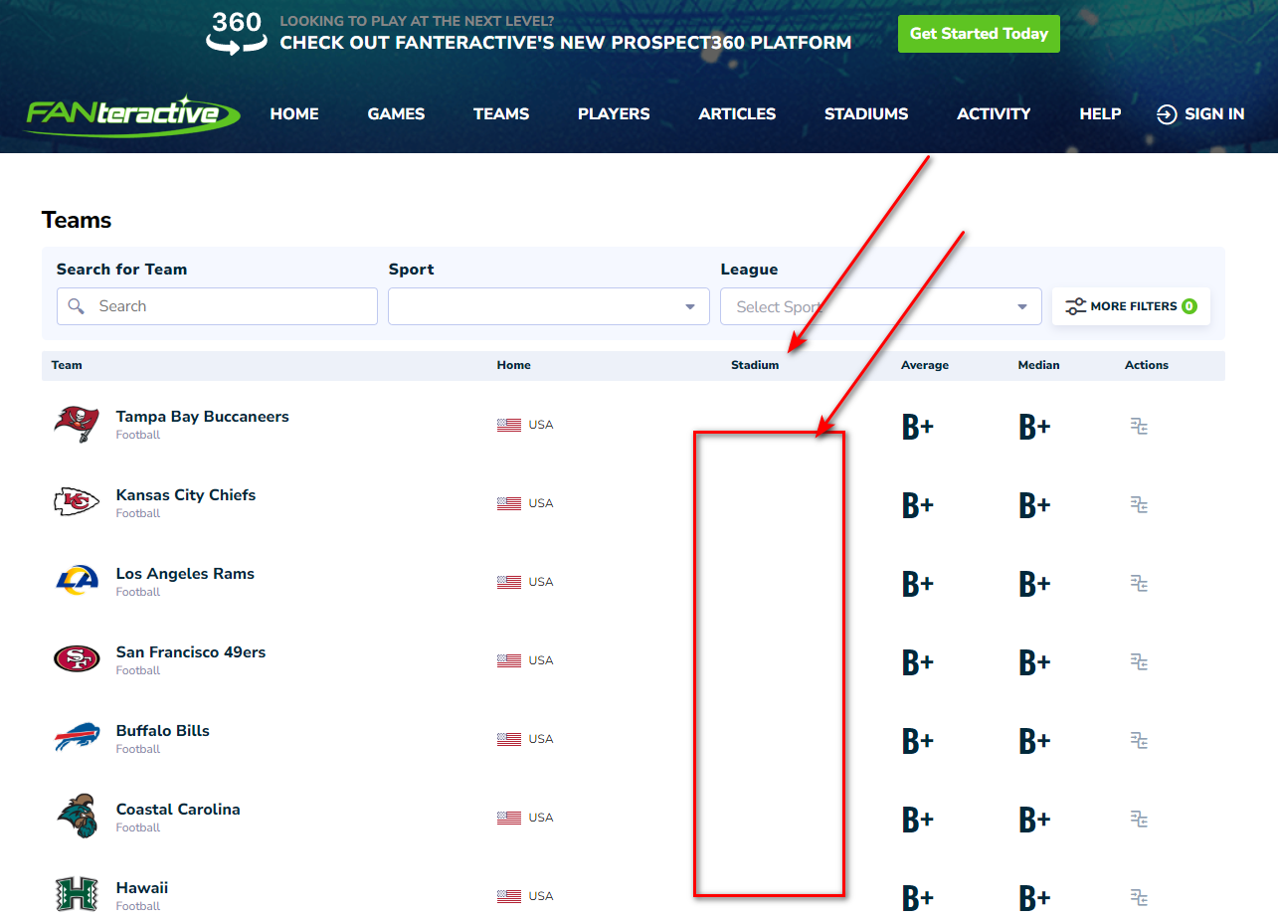Click the USA flag in Buffalo Bills row

pyautogui.click(x=509, y=739)
